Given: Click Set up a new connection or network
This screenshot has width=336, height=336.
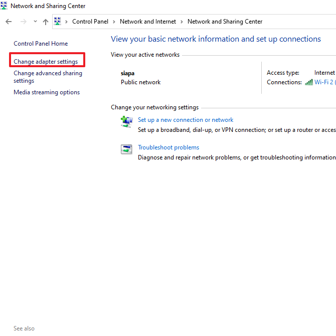Looking at the screenshot, I should click(186, 120).
